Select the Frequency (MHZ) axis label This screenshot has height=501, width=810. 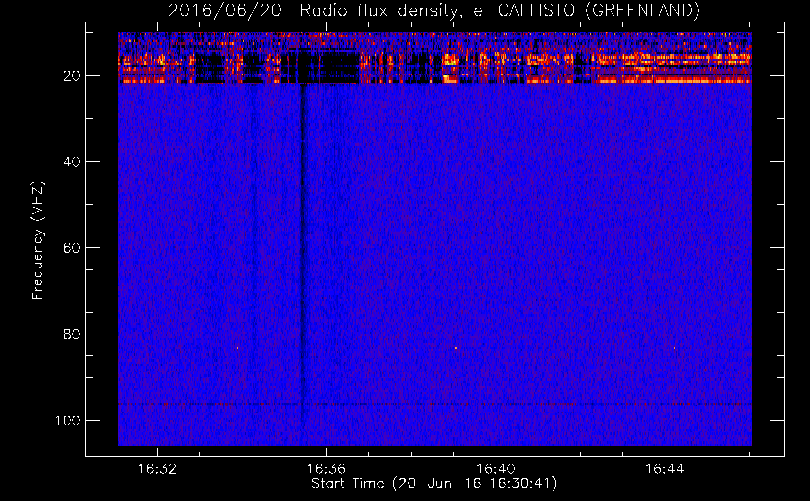(38, 240)
